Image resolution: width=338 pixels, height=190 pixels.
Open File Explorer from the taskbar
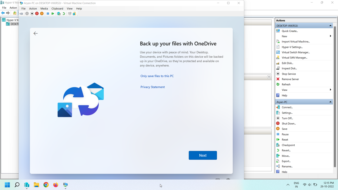tap(36, 185)
